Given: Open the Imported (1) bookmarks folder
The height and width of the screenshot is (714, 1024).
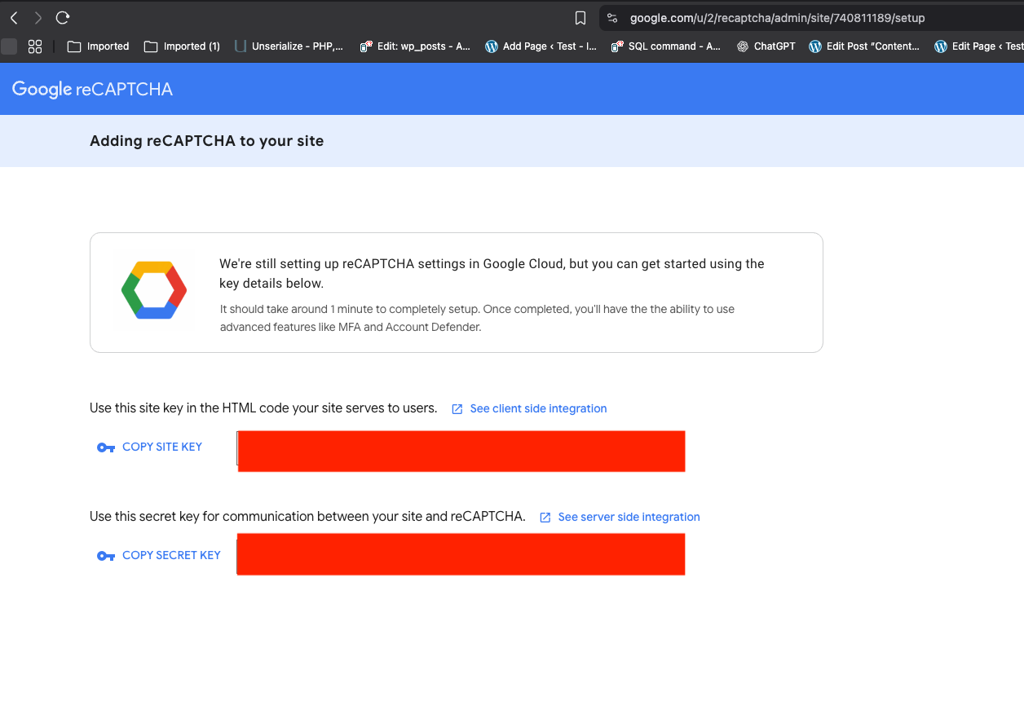Looking at the screenshot, I should (182, 46).
